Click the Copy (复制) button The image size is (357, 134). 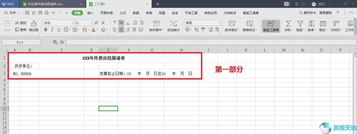[x=21, y=30]
